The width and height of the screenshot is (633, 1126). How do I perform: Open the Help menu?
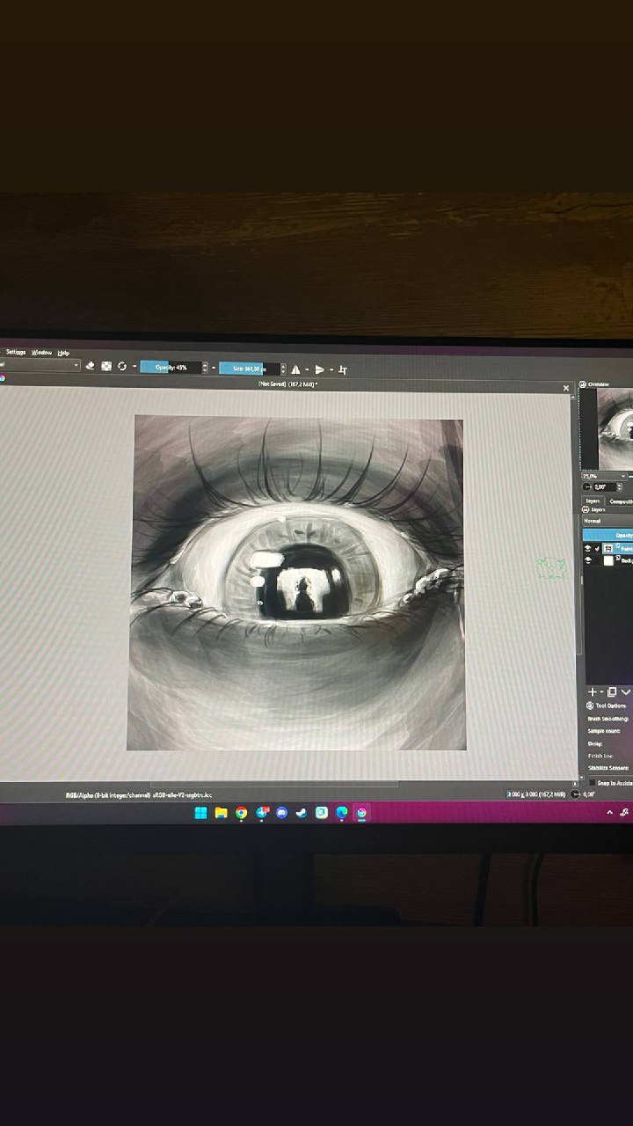(x=63, y=353)
